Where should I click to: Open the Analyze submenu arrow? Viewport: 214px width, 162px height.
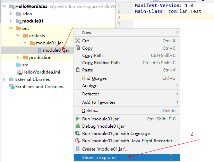click(x=177, y=86)
